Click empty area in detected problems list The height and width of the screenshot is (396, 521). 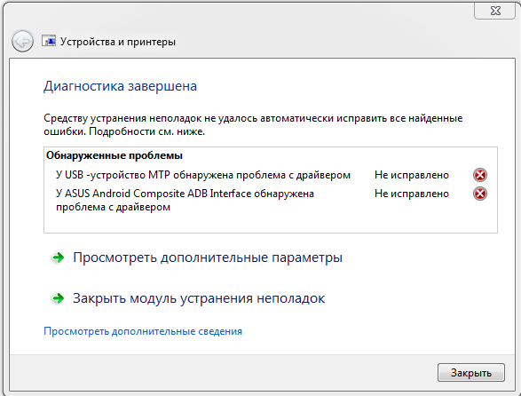pyautogui.click(x=271, y=223)
